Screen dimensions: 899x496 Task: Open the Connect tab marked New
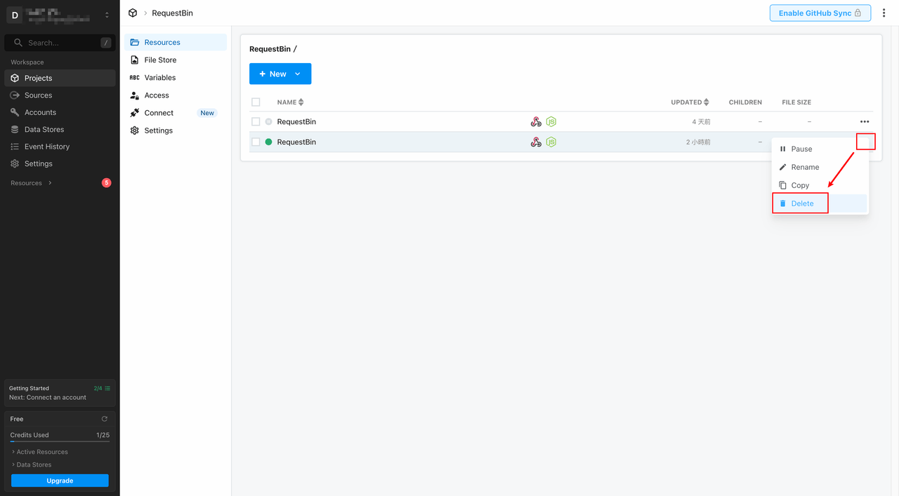176,112
